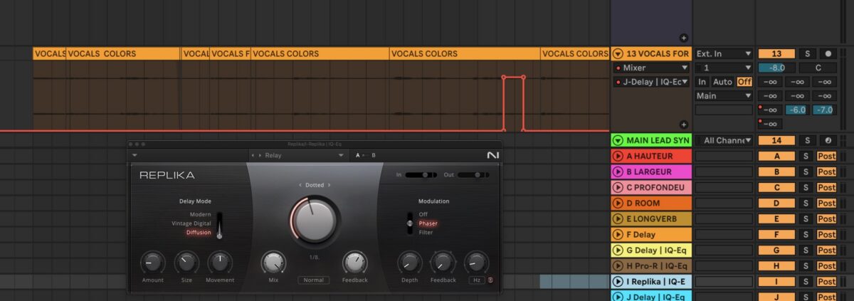Set monitoring to Auto

coord(722,82)
